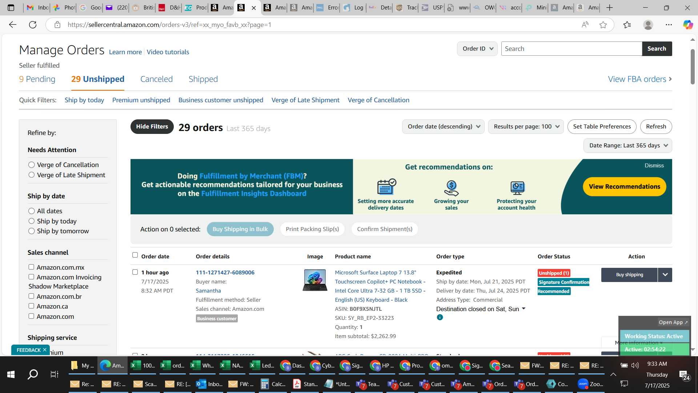Click info icon under Destination closed
This screenshot has width=698, height=393.
(x=440, y=317)
